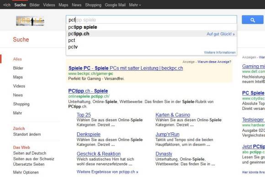Open 'Top 25' sitelink

84,115
